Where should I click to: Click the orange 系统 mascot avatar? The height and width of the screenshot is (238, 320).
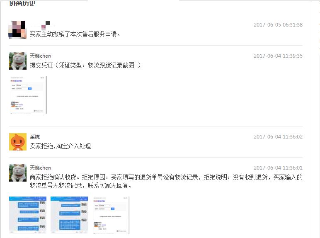pyautogui.click(x=18, y=142)
